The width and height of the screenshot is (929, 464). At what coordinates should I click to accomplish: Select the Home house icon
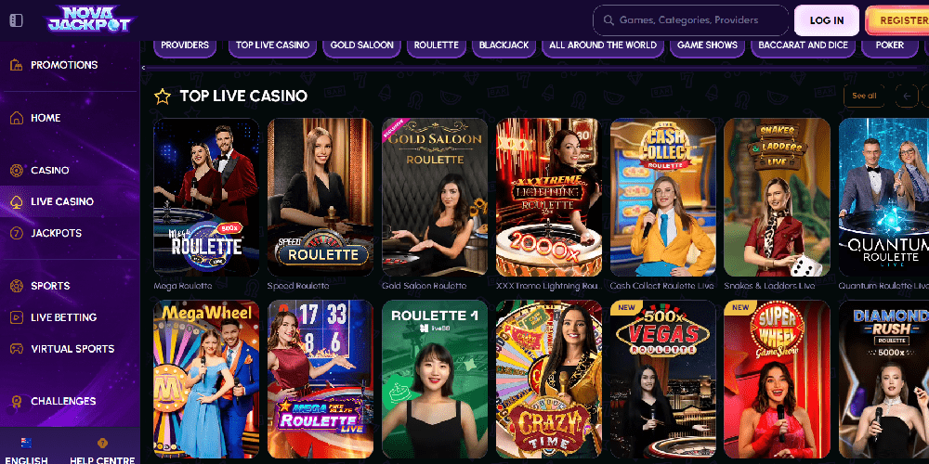(x=17, y=118)
